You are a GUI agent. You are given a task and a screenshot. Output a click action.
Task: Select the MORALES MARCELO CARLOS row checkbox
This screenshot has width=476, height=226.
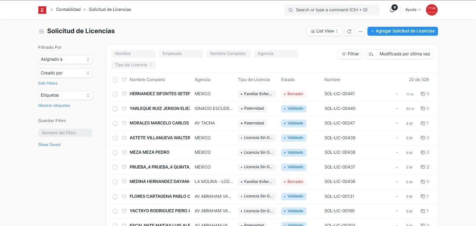(x=115, y=123)
